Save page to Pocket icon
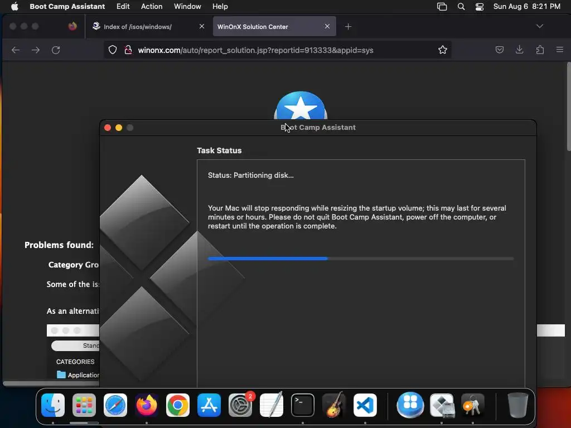Viewport: 571px width, 428px height. coord(500,50)
